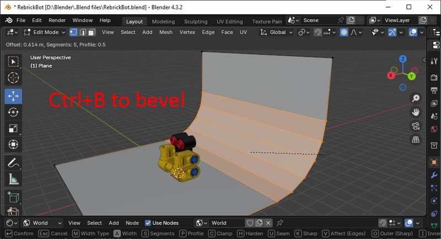This screenshot has height=239, width=441.
Task: Switch to orthographic view with grid icon
Action: (x=416, y=140)
